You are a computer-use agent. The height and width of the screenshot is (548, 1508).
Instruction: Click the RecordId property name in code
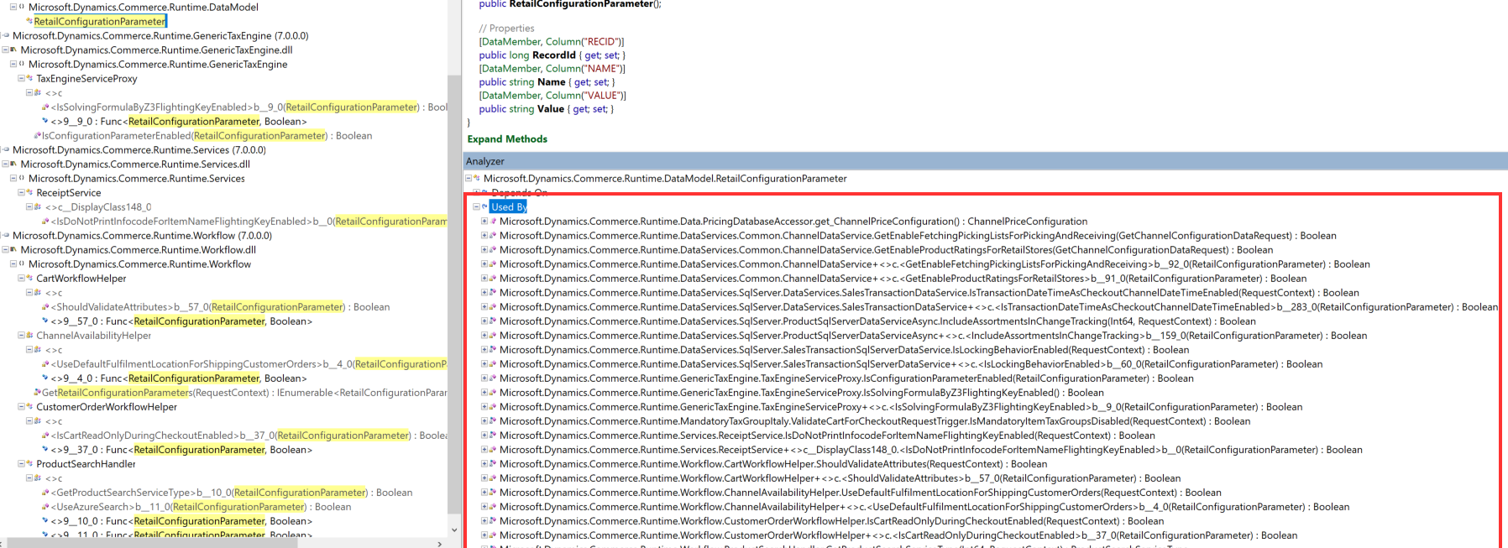pyautogui.click(x=554, y=55)
